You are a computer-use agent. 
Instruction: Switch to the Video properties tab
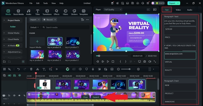pos(178,10)
